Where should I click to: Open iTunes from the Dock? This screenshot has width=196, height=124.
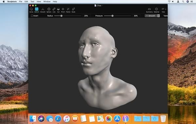pos(66,118)
